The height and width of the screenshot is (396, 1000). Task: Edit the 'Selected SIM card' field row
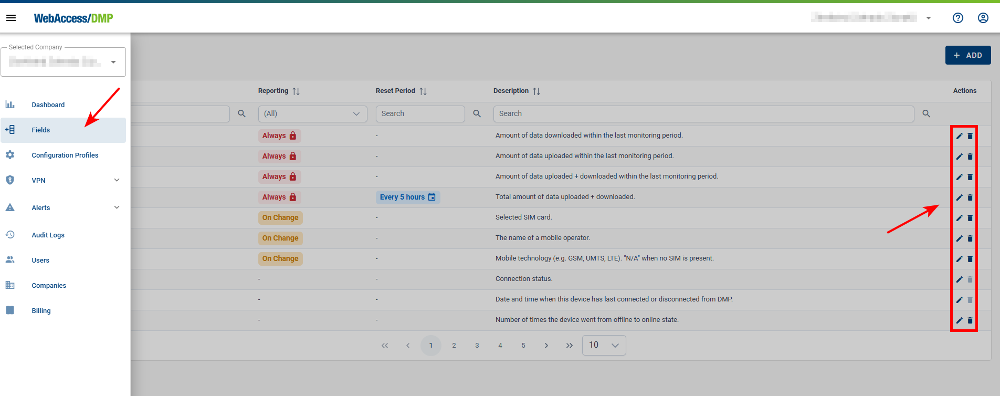(959, 218)
